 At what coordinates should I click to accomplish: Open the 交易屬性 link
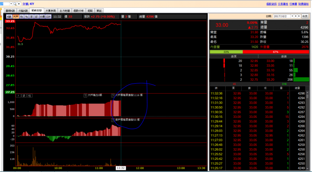coord(283,4)
